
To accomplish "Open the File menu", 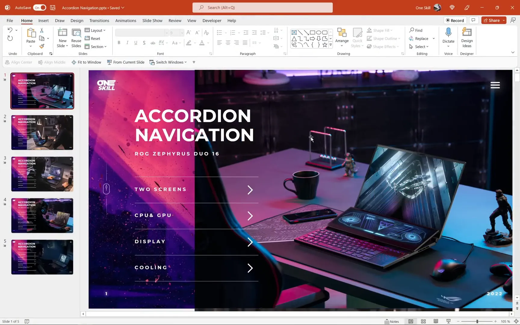I will tap(10, 20).
